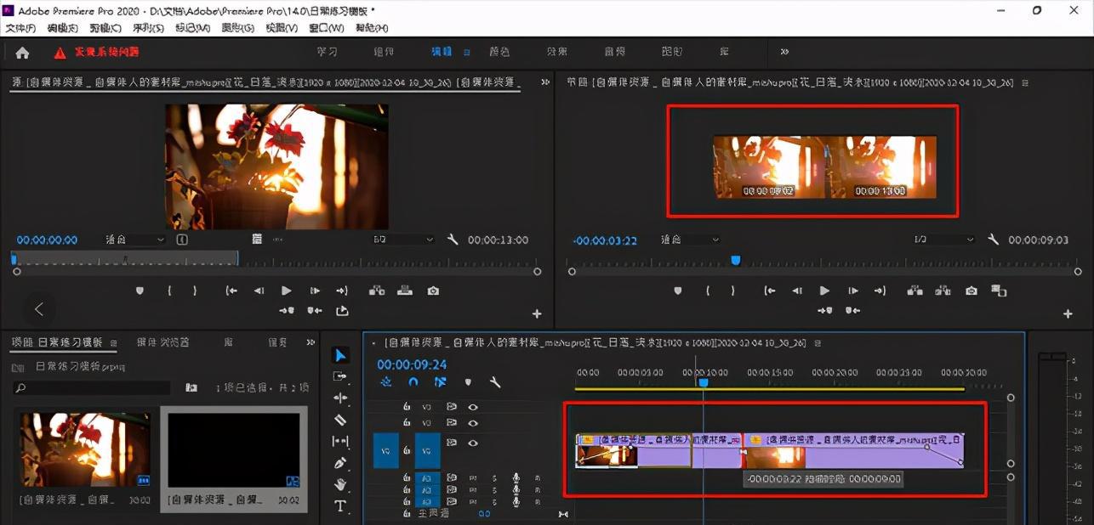This screenshot has height=525, width=1094.
Task: Mark In point in the Source monitor
Action: click(x=169, y=291)
